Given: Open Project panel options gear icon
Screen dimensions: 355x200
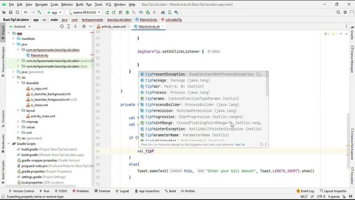Looking at the screenshot, I should click(x=84, y=27).
